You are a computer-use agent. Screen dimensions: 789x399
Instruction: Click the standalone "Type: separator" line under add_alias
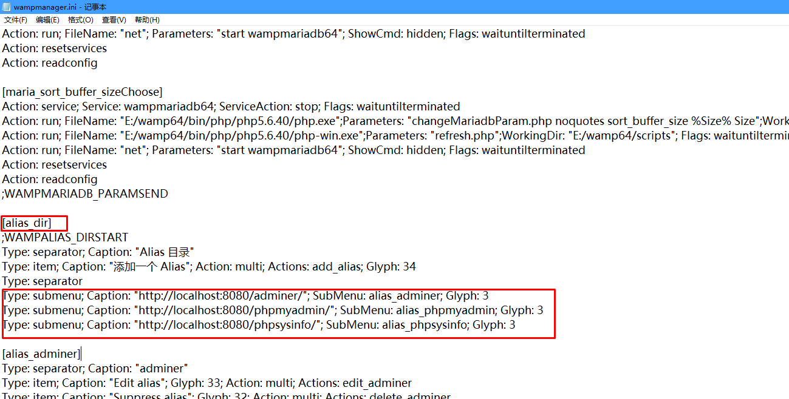click(42, 281)
